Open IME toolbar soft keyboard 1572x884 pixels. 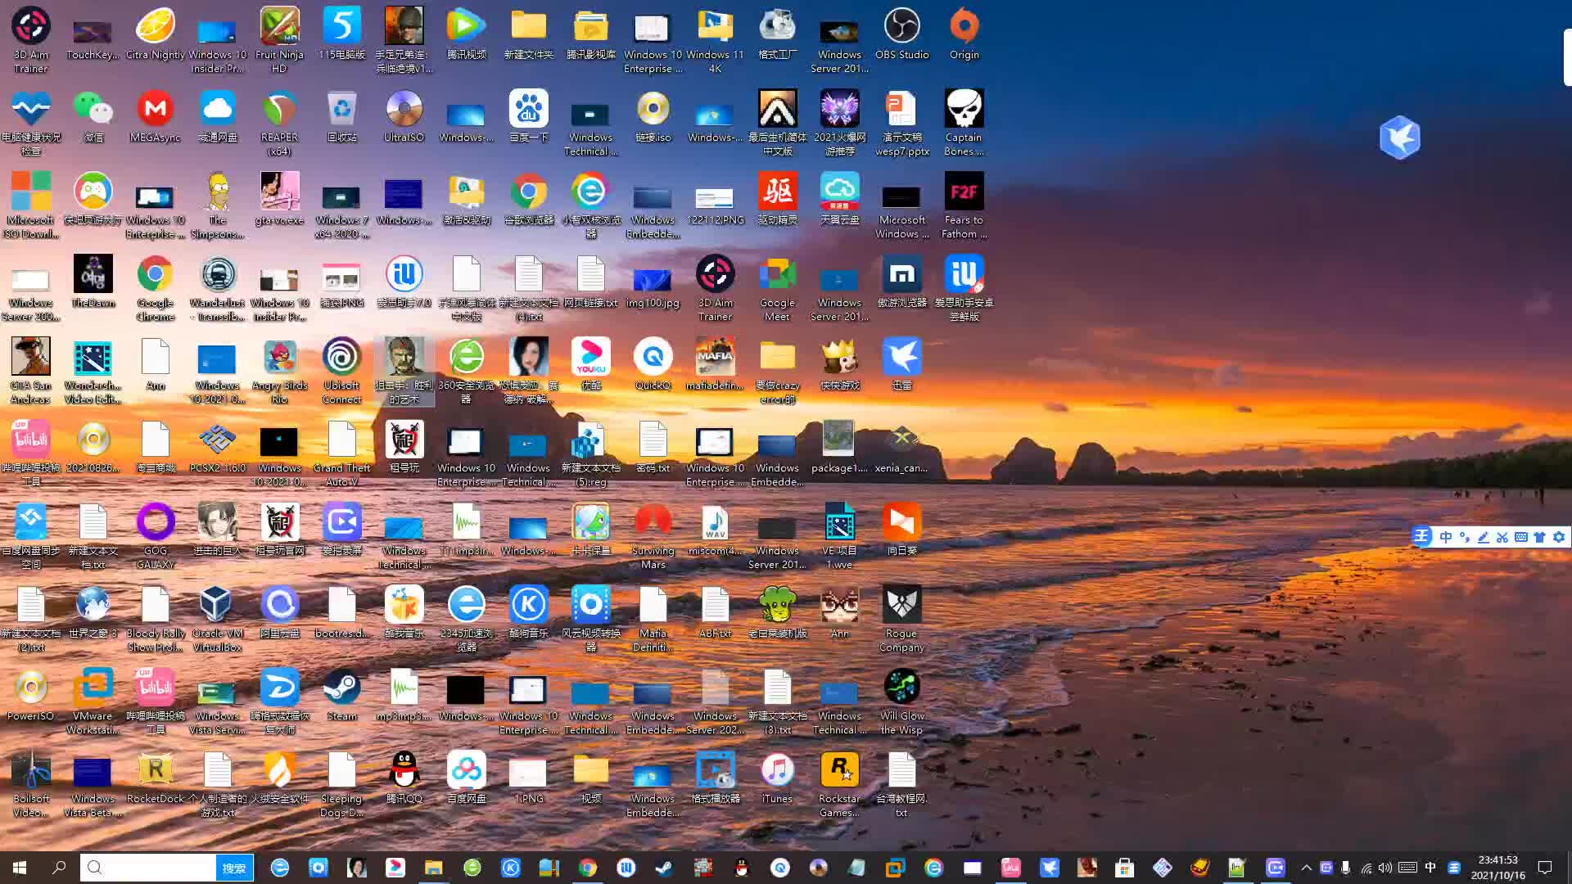[1520, 537]
